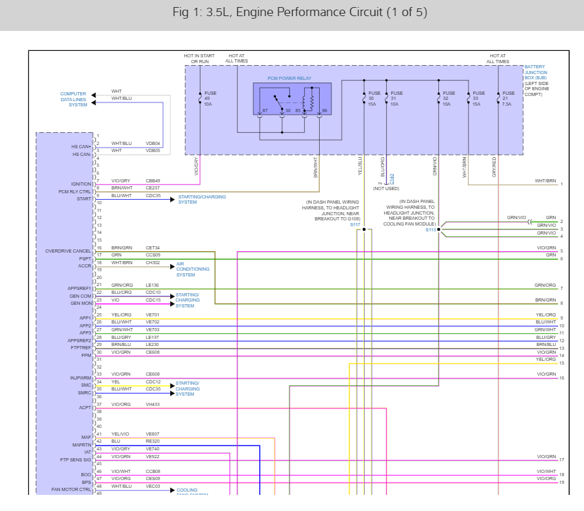The height and width of the screenshot is (511, 584).
Task: Click circuit code VE701
Action: 152,315
